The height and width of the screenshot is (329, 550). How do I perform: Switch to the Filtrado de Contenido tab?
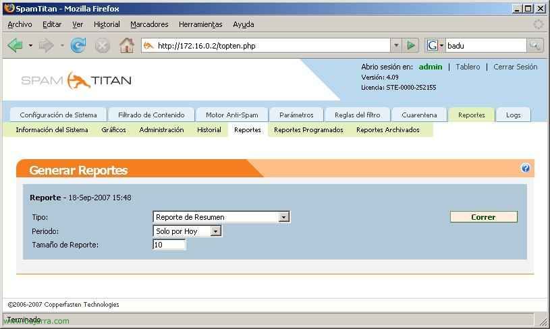(151, 115)
